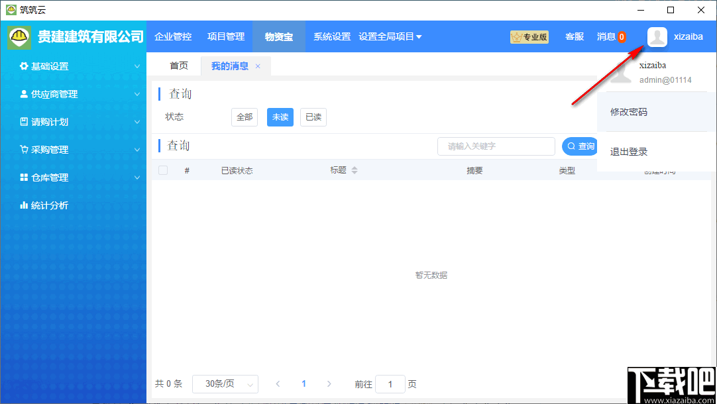This screenshot has width=717, height=404.
Task: Switch to the 首页 tab
Action: 179,66
